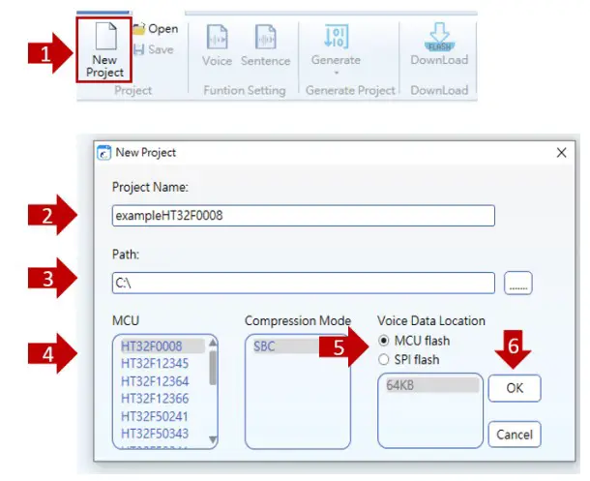Image resolution: width=590 pixels, height=481 pixels.
Task: Click the MCU list scroll up arrow
Action: (x=213, y=343)
